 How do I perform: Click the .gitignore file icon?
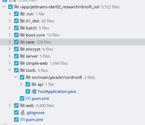pos(23,113)
